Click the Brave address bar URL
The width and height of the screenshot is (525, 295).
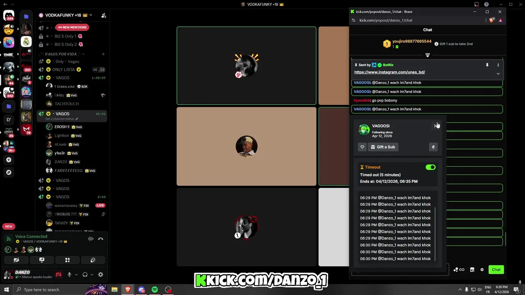coord(386,20)
